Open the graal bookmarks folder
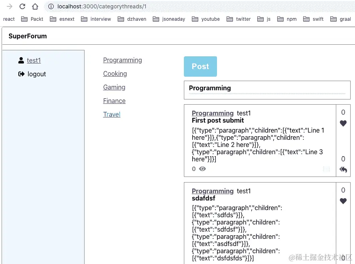The width and height of the screenshot is (355, 264). point(341,19)
